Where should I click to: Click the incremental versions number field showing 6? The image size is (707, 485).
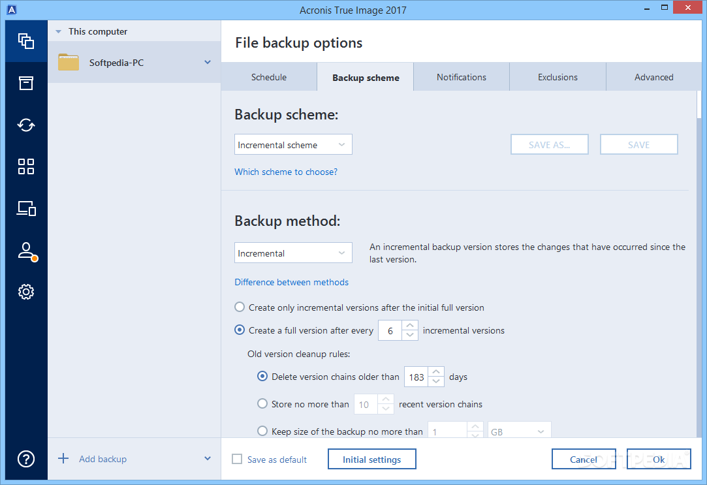[x=390, y=330]
